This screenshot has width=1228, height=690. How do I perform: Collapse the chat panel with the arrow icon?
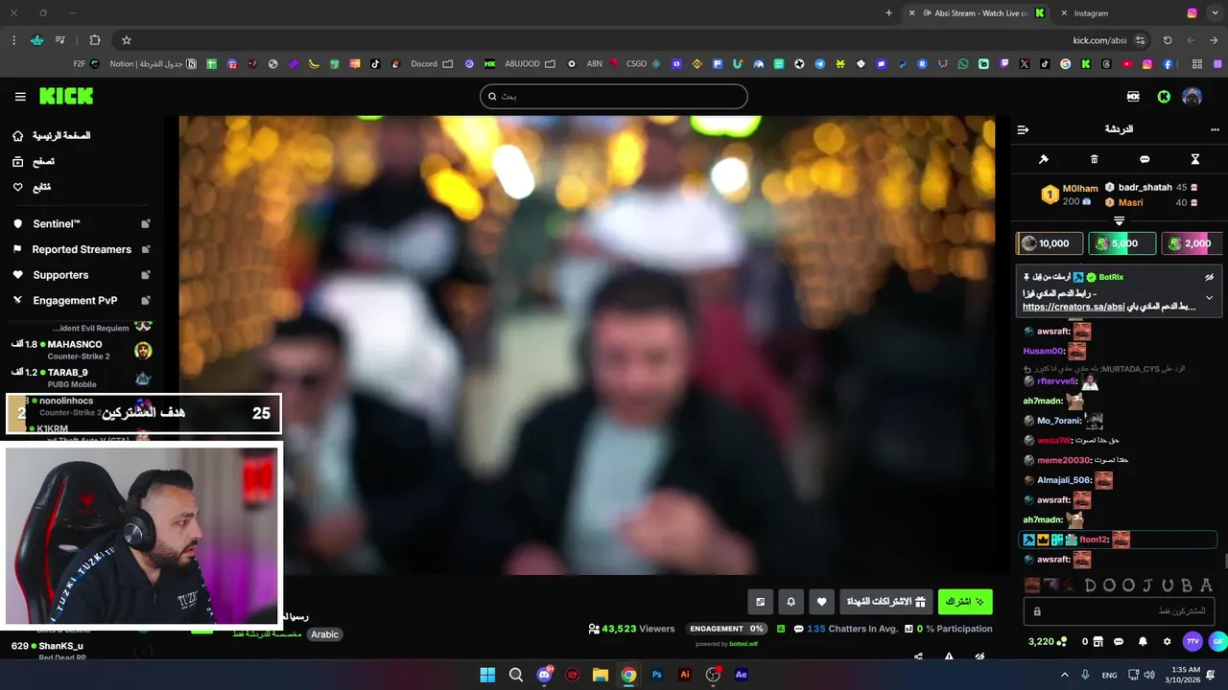click(x=1023, y=129)
